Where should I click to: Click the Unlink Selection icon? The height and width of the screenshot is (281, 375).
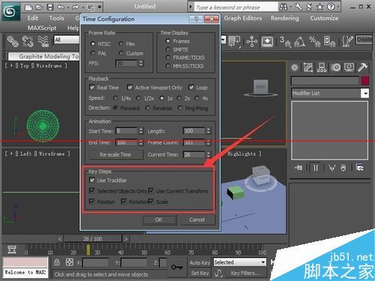[28, 41]
